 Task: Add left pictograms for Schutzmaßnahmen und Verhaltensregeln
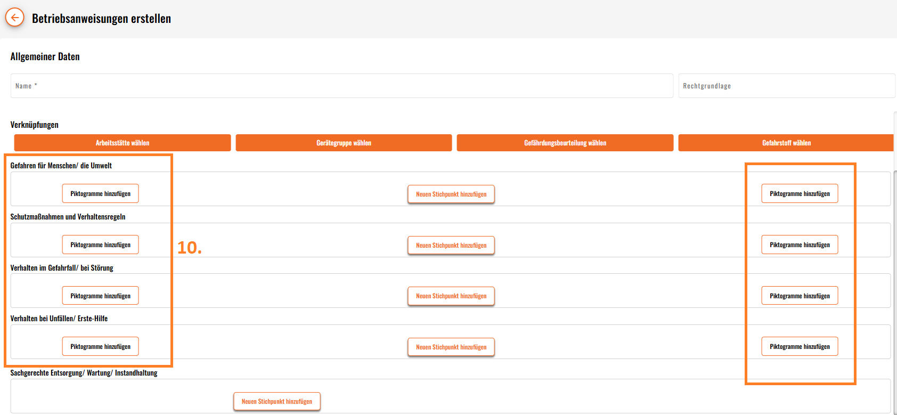[101, 245]
